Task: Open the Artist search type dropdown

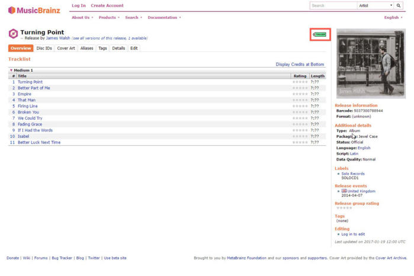Action: 376,5
